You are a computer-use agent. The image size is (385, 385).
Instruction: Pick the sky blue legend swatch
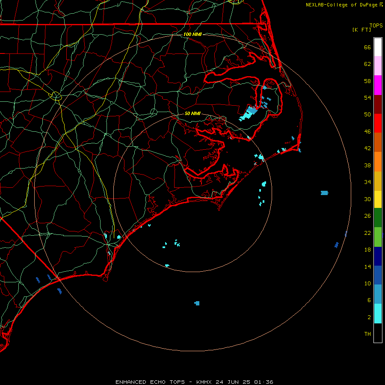click(x=378, y=294)
